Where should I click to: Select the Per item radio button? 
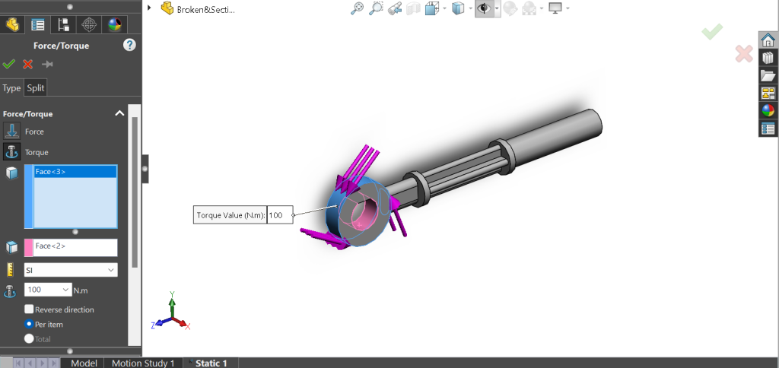[x=29, y=324]
